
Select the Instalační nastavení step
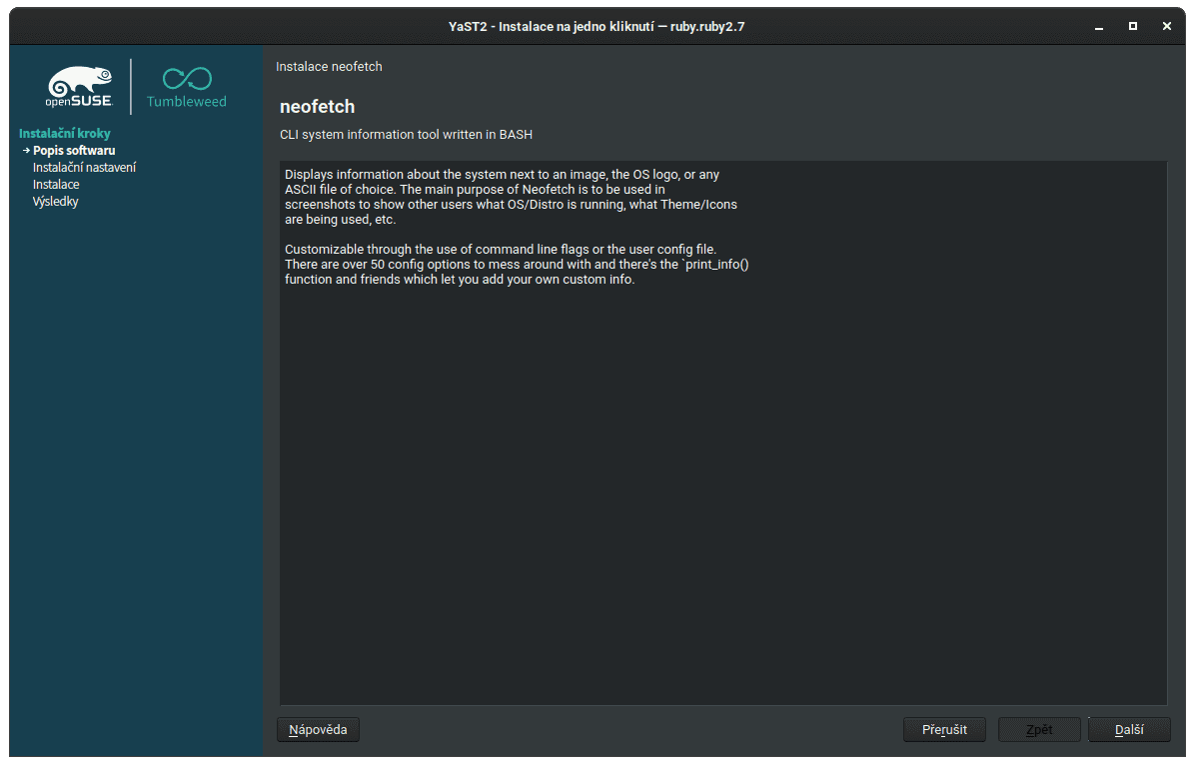tap(85, 167)
